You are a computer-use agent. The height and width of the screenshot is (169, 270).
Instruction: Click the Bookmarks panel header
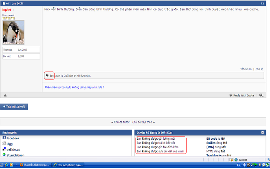tap(66, 133)
